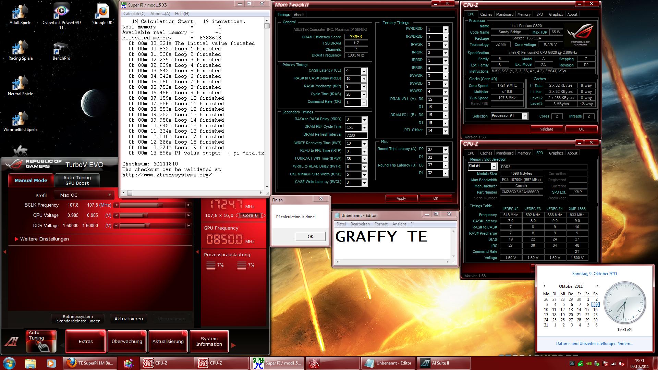Switch to Memory tab in bottom CPU-Z window
Screen dimensions: 658x370
tap(524, 153)
